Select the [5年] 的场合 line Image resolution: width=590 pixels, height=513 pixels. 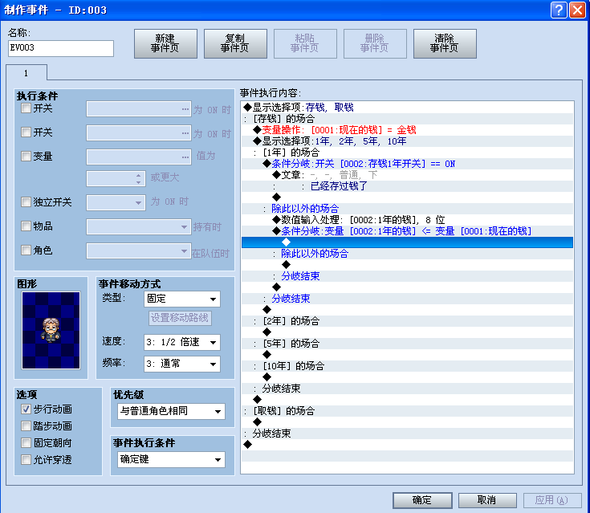point(408,344)
